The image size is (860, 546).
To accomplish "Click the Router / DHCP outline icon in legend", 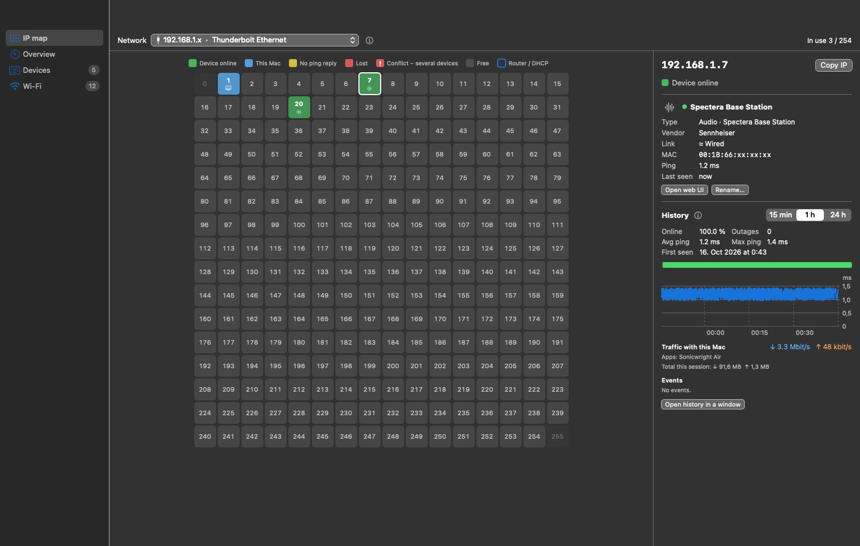I will (501, 63).
